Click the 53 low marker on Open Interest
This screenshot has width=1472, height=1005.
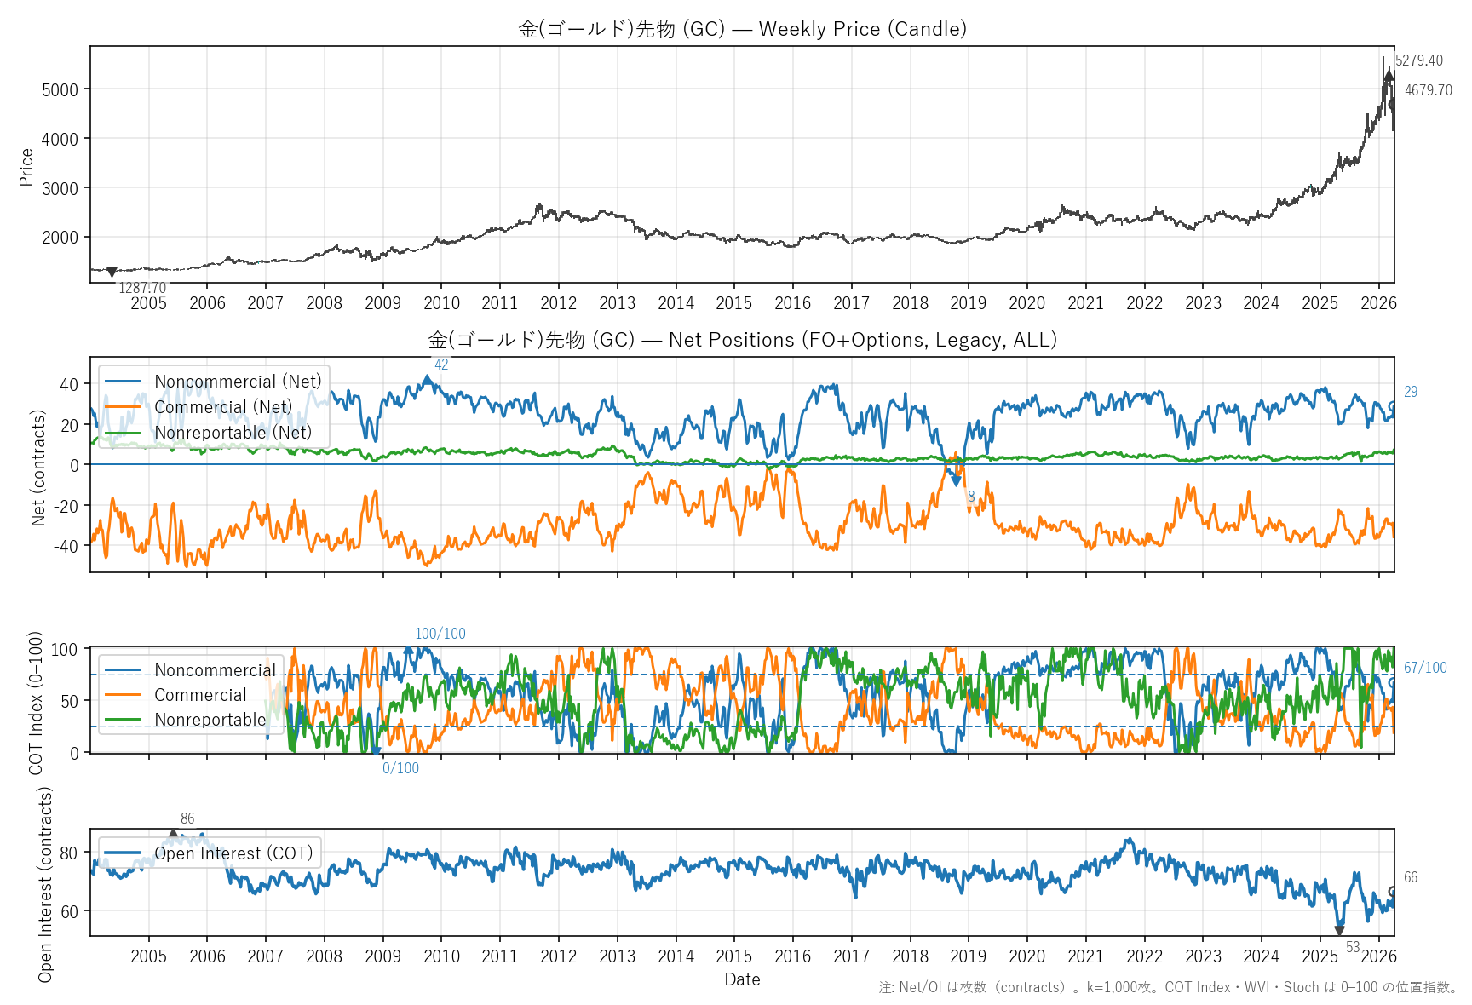click(1339, 931)
